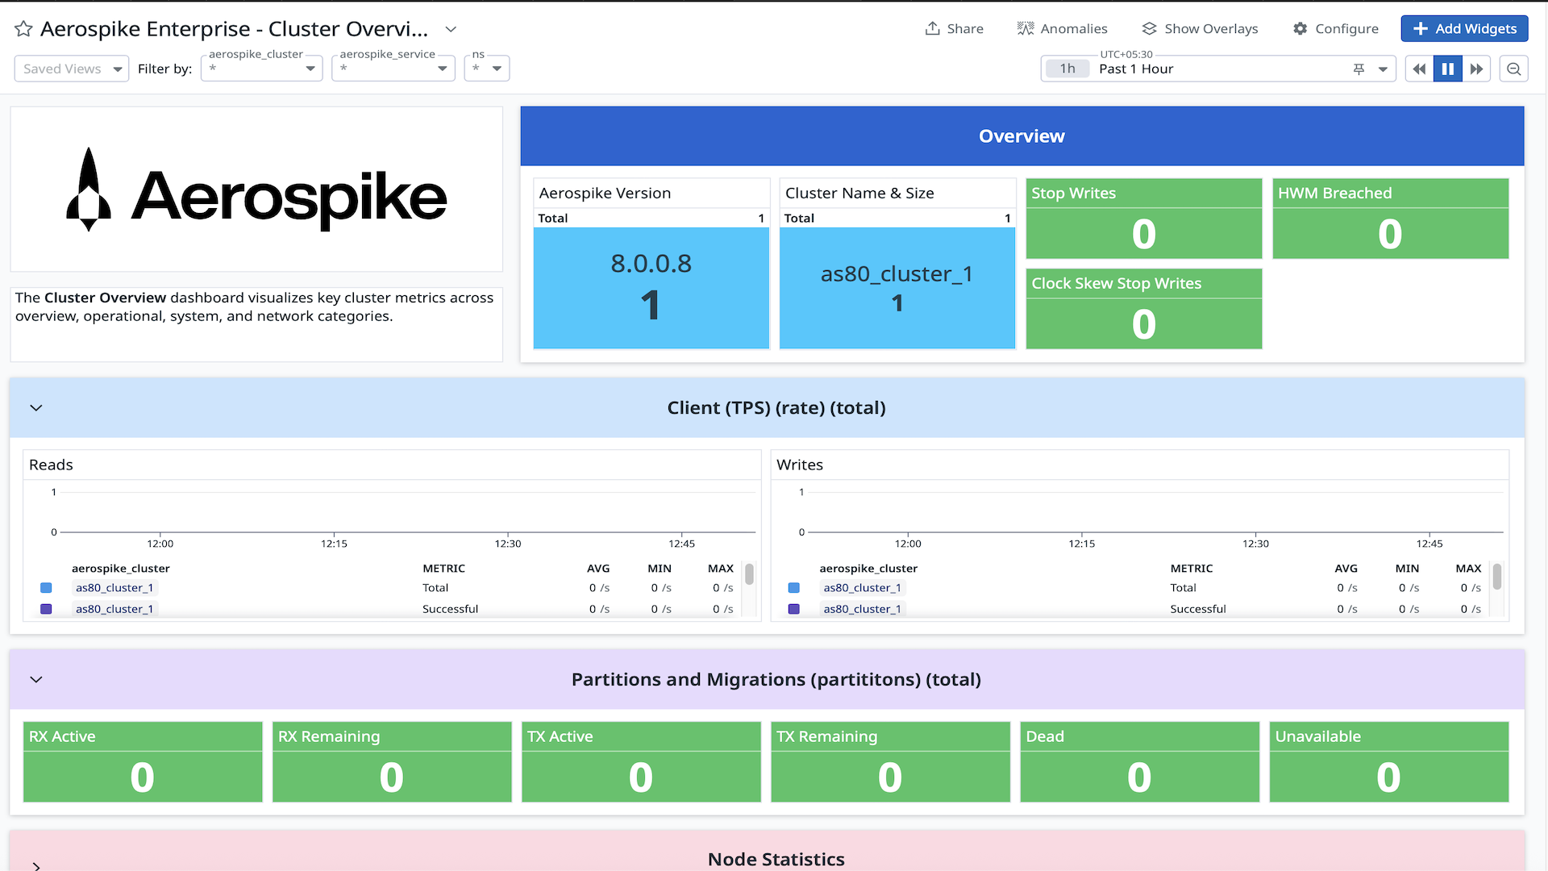Viewport: 1548px width, 871px height.
Task: Sort Reads legend by AVG column
Action: [598, 569]
